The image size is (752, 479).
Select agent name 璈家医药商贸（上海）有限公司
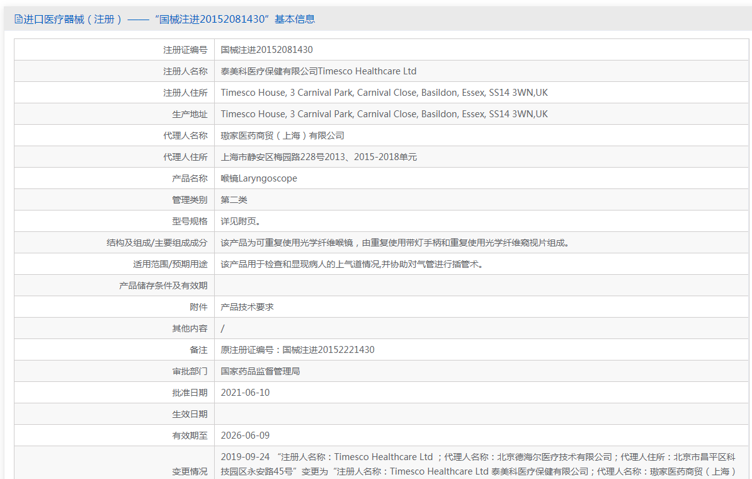coord(283,136)
